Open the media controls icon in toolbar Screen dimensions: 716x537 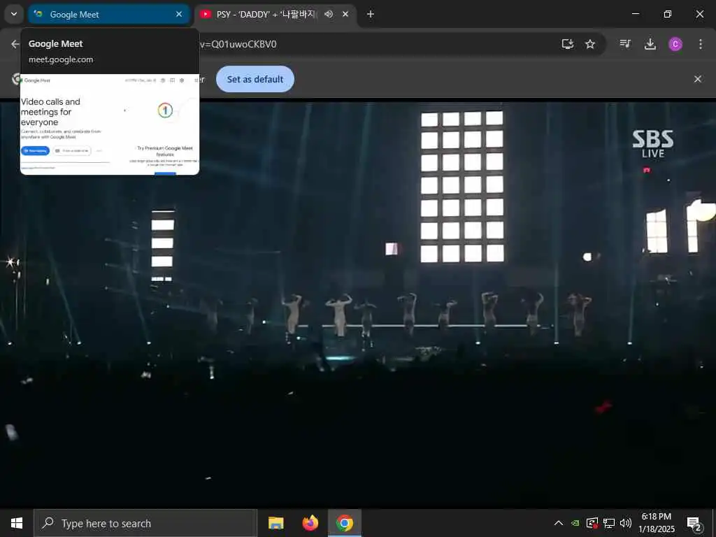pyautogui.click(x=625, y=44)
